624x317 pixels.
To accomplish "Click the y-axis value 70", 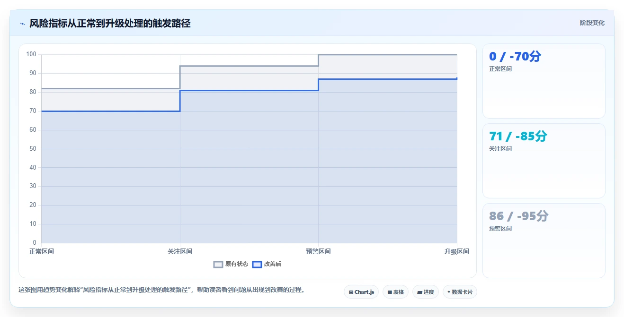I will click(33, 111).
